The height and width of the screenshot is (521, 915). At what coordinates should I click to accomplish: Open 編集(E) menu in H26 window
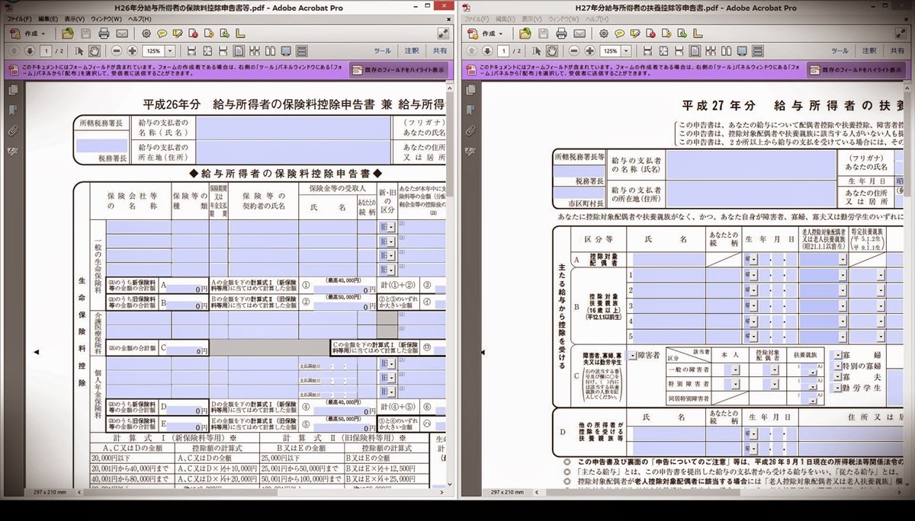(x=49, y=18)
